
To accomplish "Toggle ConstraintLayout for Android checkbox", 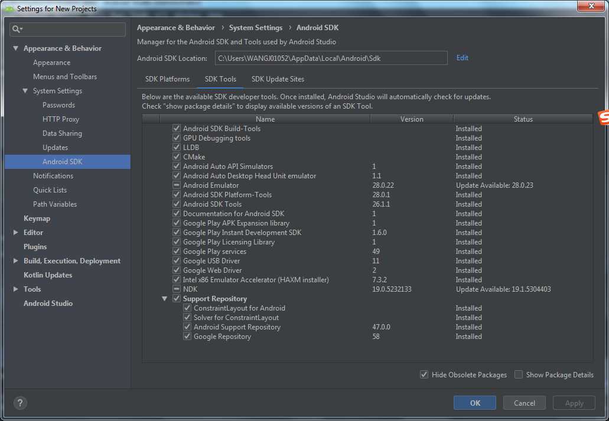I will pos(187,308).
